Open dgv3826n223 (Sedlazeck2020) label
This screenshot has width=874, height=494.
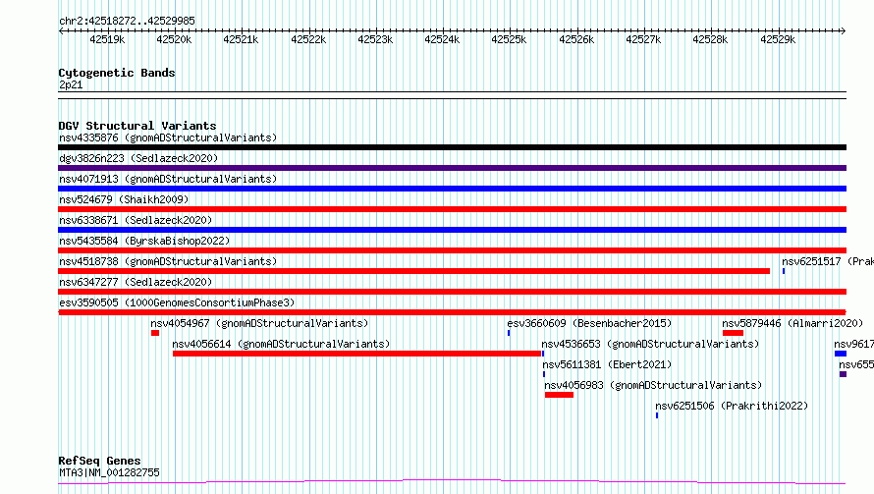click(138, 158)
